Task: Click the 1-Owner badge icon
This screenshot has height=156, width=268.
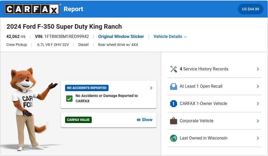Action: 174,104
